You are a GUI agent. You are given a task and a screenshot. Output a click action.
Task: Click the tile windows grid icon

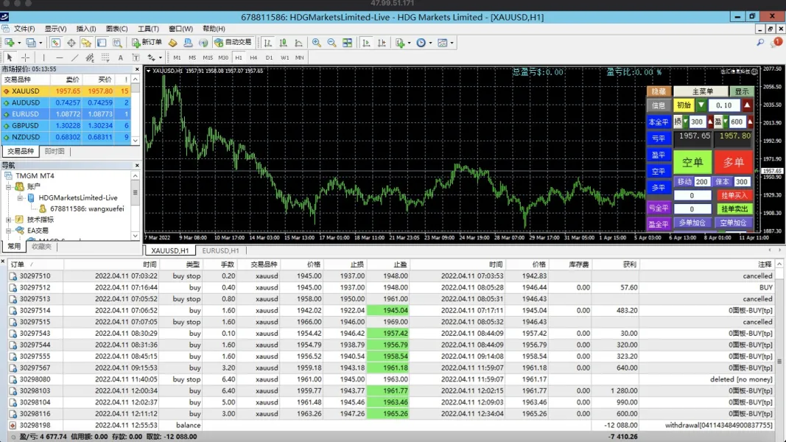(x=348, y=43)
